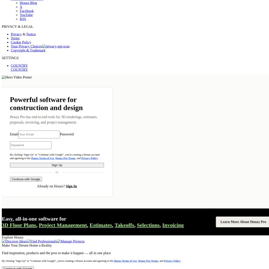The height and width of the screenshot is (269, 269).
Task: Select the 'Explore Houzz' text
Action: coord(13,237)
